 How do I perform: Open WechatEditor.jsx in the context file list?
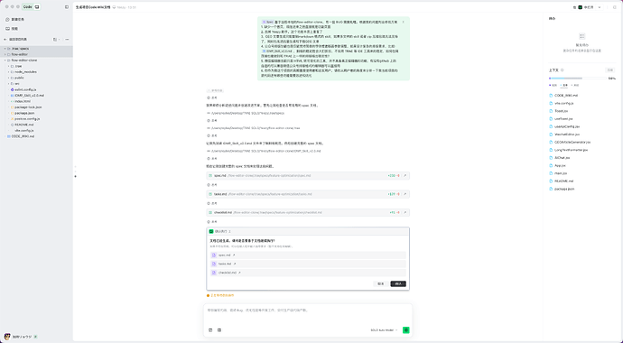click(x=564, y=134)
